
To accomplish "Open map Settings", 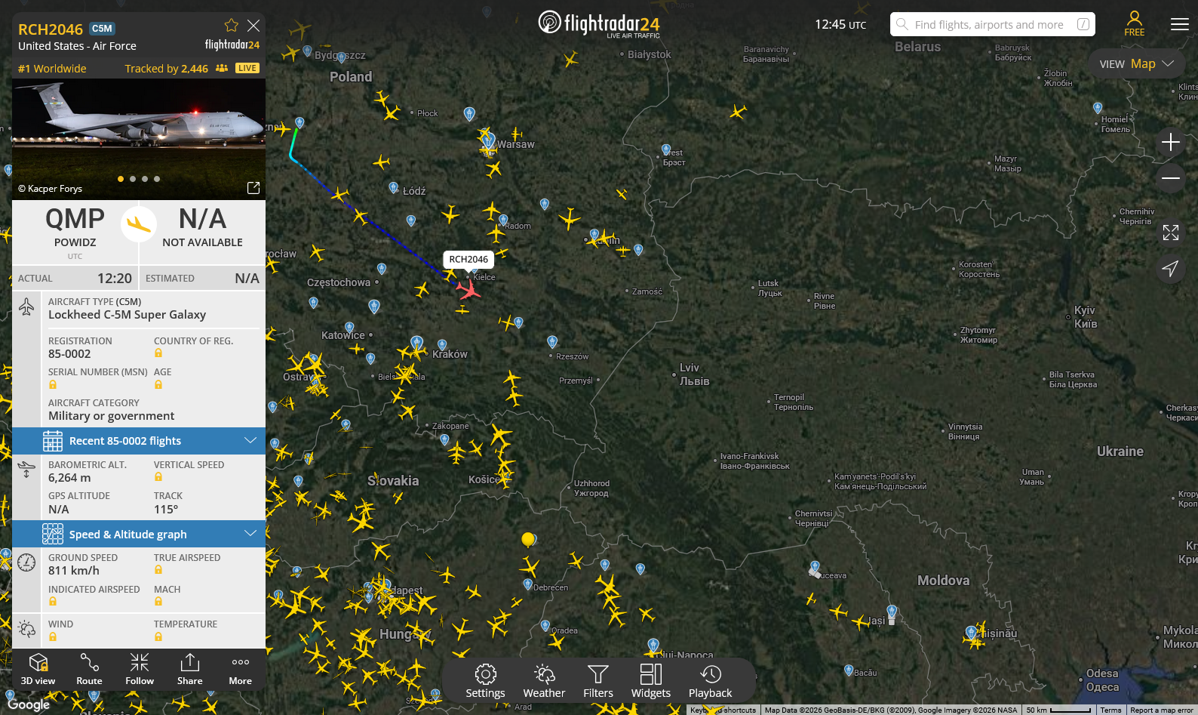I will click(x=485, y=681).
